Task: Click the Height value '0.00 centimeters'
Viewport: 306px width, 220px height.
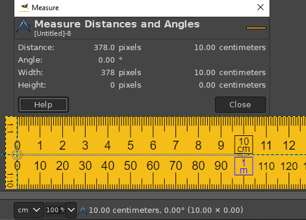Action: click(x=232, y=85)
